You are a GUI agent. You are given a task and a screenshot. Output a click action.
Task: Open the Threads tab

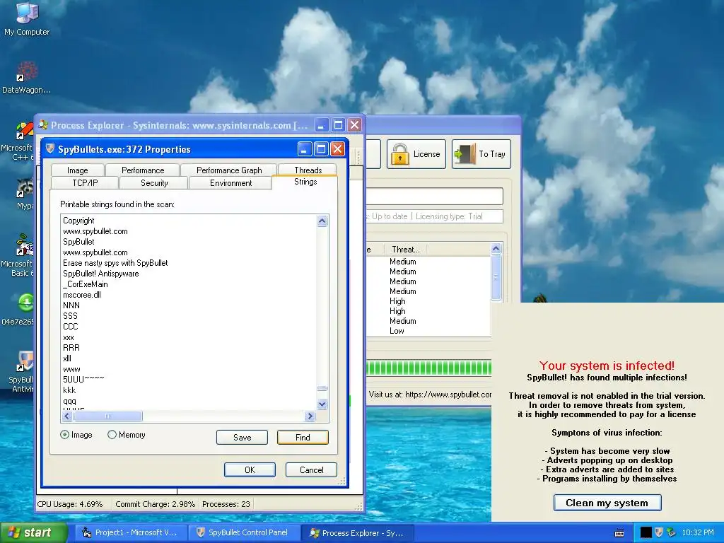click(308, 170)
